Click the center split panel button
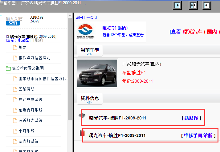220x152 pixels. 193,5
